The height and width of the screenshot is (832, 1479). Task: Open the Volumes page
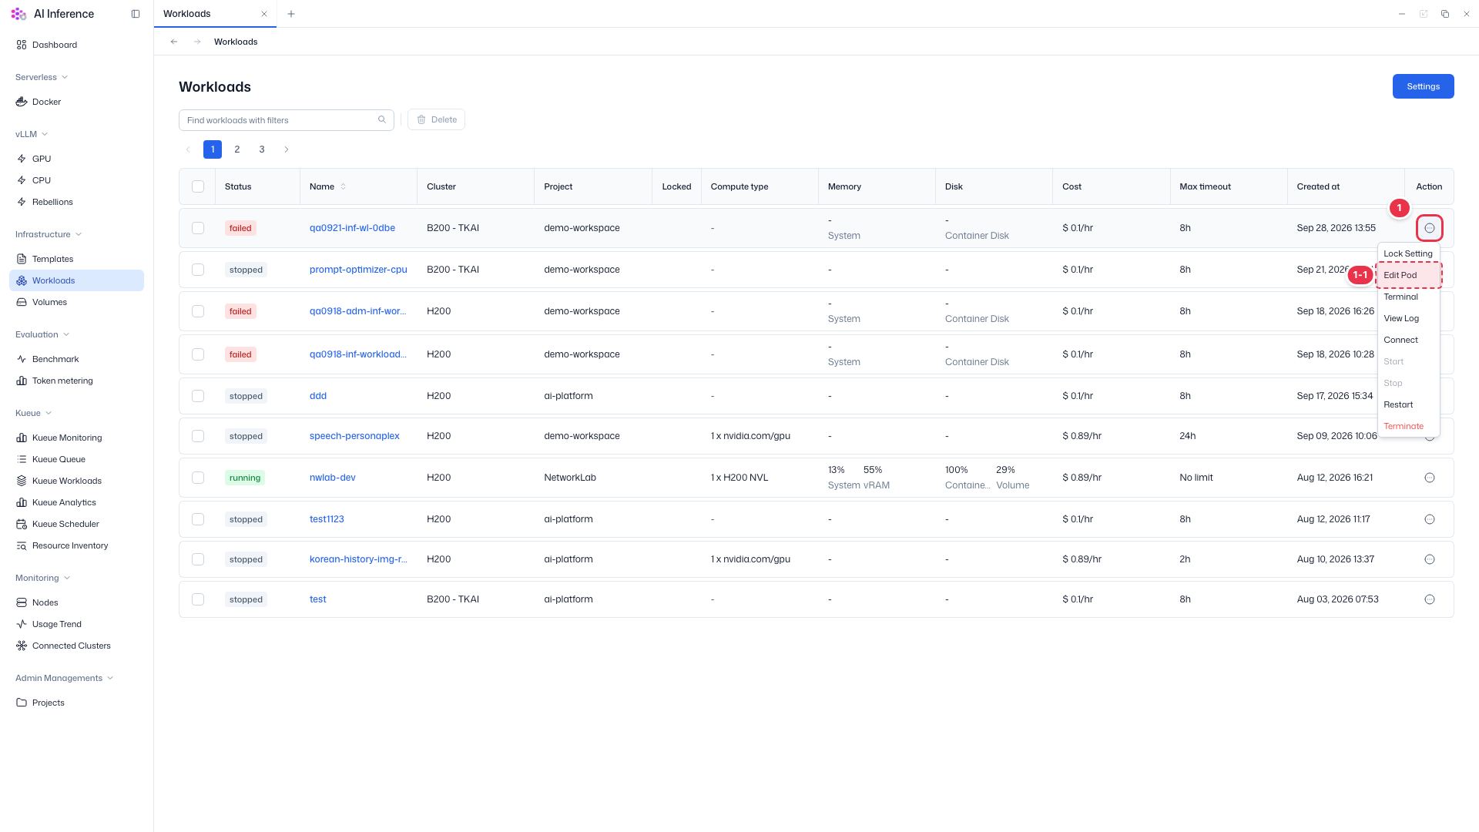click(x=49, y=302)
